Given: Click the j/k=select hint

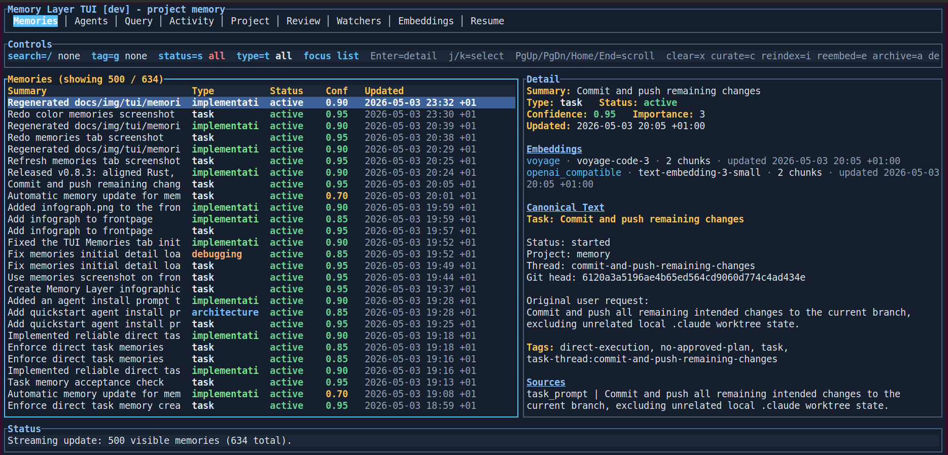Looking at the screenshot, I should 476,56.
